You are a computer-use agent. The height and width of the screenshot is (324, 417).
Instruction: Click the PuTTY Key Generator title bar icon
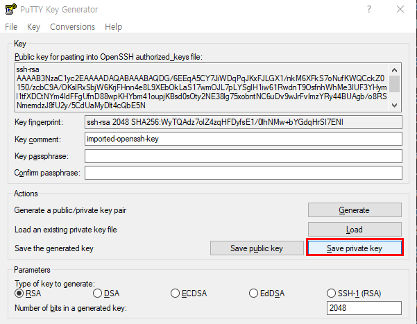[11, 9]
